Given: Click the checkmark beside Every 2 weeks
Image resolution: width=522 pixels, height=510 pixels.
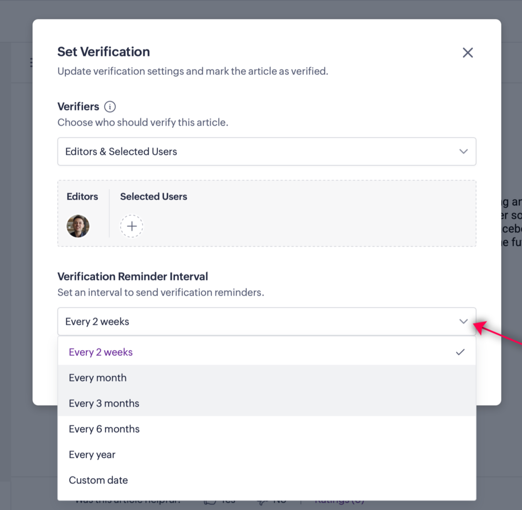Looking at the screenshot, I should tap(460, 352).
